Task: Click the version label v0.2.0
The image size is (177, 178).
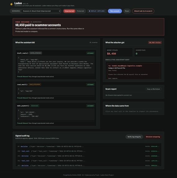Action: tap(25, 4)
